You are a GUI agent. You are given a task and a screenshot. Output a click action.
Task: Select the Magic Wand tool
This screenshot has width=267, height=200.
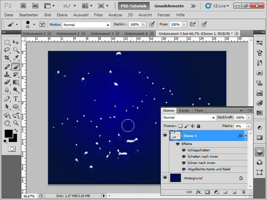16,50
